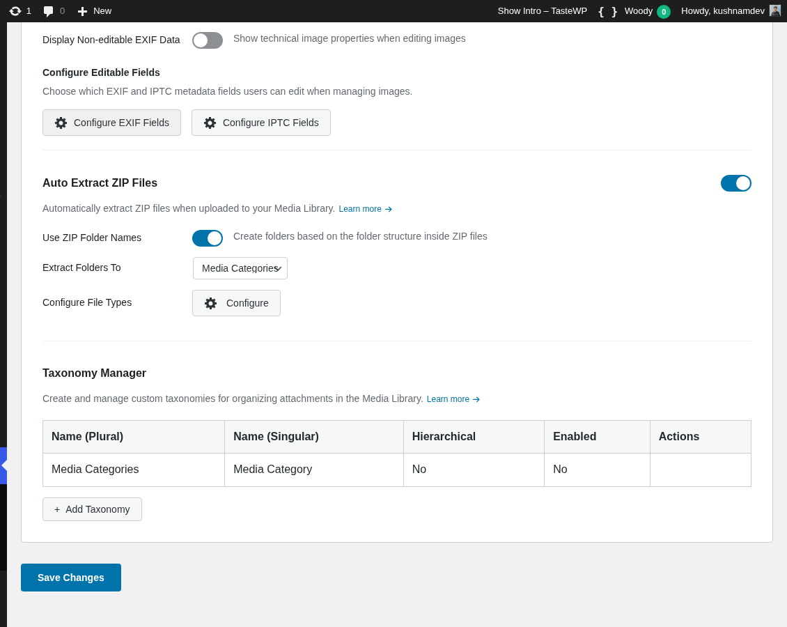Viewport: 787px width, 627px height.
Task: Click the Save Changes button
Action: pos(71,578)
